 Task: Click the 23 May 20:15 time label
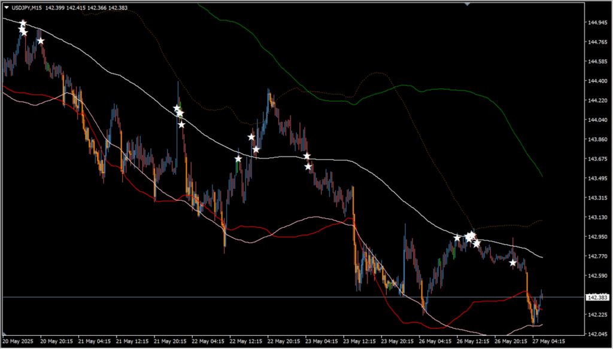coord(397,341)
